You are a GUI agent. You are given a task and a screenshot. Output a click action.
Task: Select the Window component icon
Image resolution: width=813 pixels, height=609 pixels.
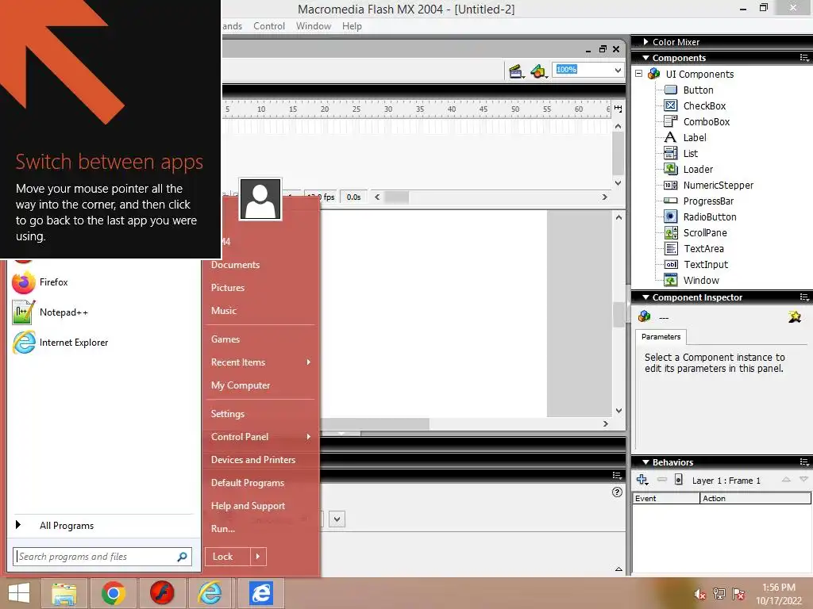pos(670,280)
